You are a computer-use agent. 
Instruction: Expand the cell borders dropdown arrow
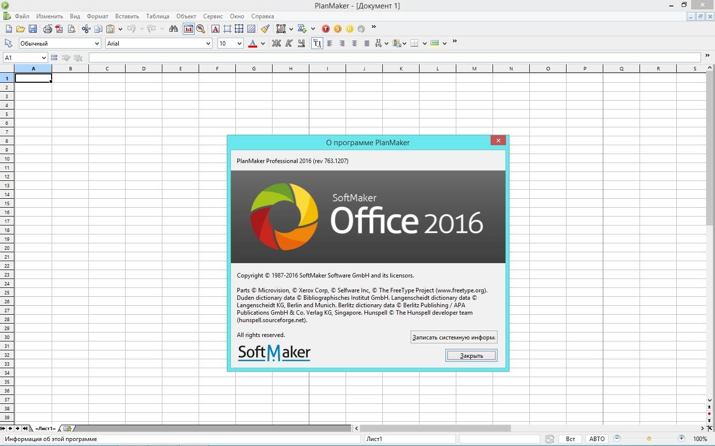pyautogui.click(x=425, y=43)
